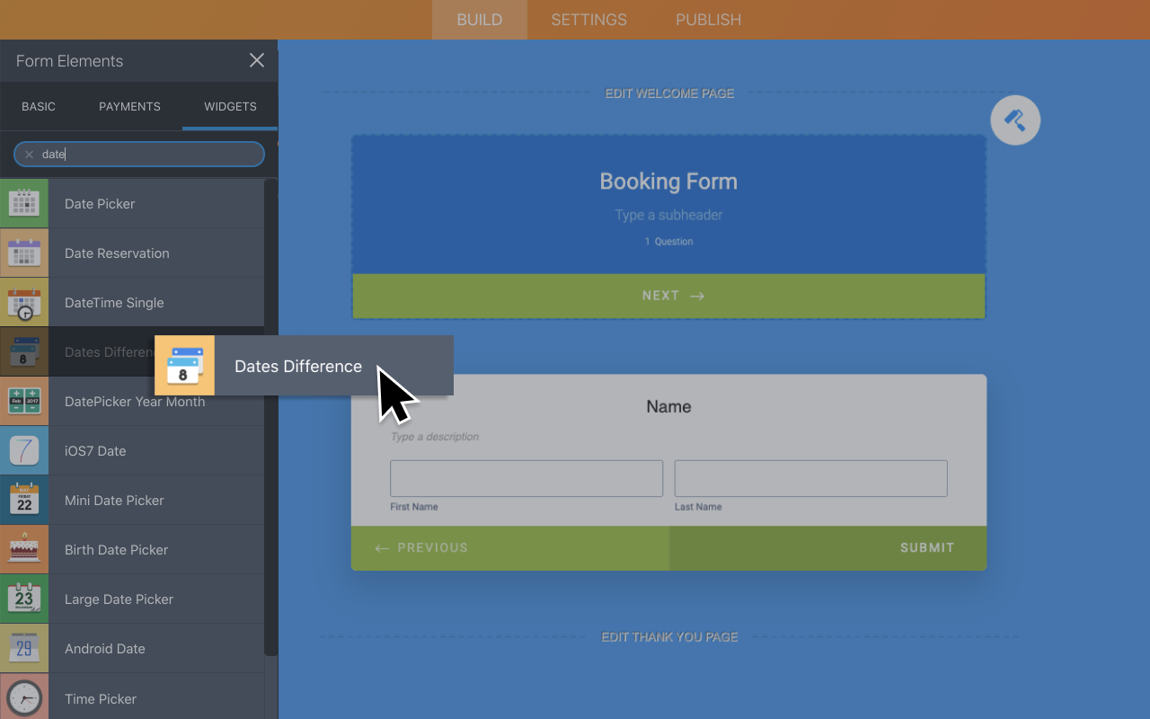Go to the Settings top tab
This screenshot has height=719, width=1150.
pyautogui.click(x=588, y=20)
